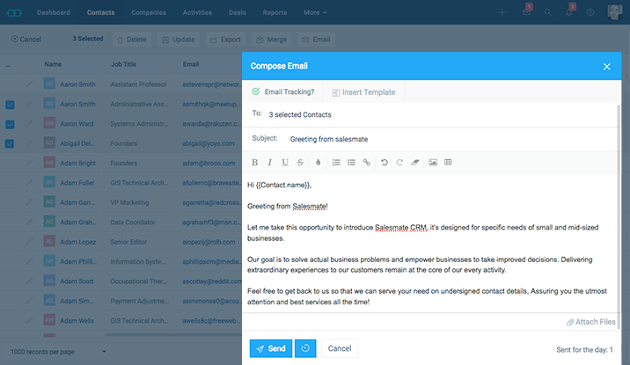Cancel the email composition
The image size is (630, 365).
pos(340,348)
